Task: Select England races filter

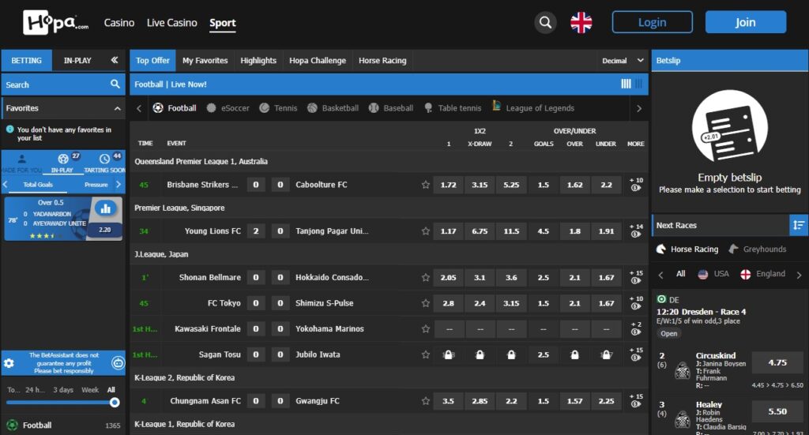Action: click(762, 274)
